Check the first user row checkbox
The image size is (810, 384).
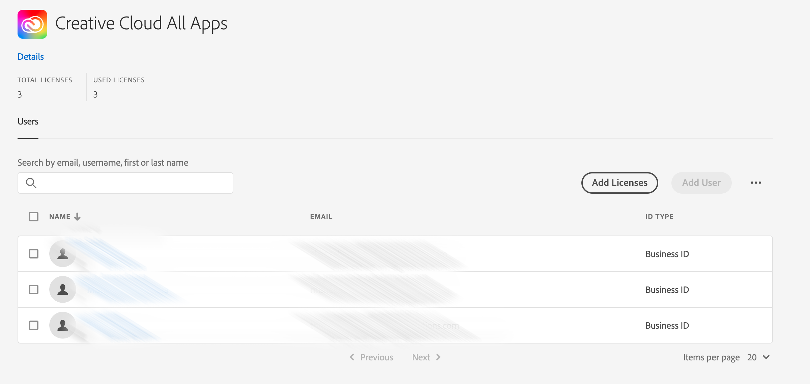[x=34, y=254]
